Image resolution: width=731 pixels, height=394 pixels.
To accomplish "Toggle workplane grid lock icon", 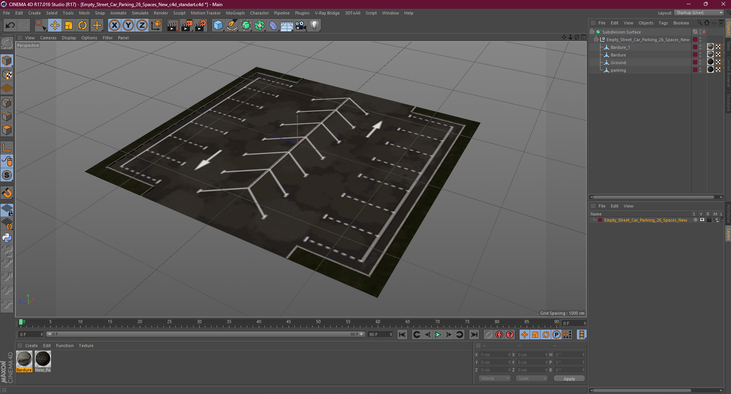I will tap(7, 210).
